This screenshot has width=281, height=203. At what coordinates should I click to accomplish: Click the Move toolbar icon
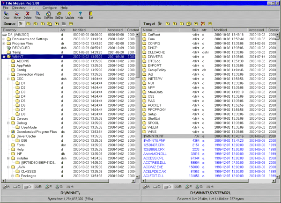click(17, 15)
